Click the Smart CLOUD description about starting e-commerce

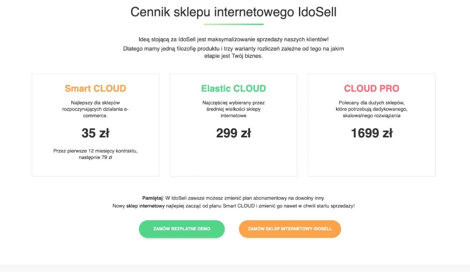tap(95, 109)
